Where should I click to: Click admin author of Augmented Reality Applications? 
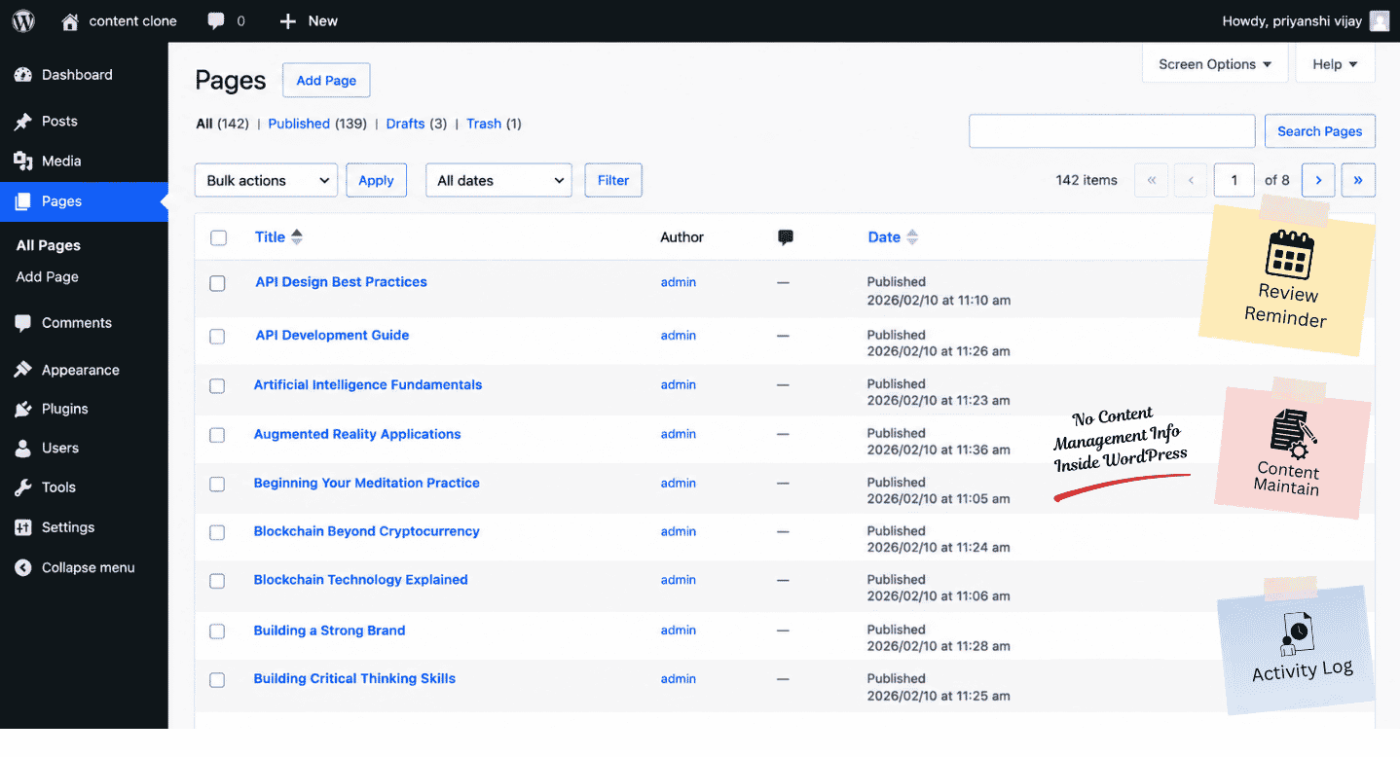(x=678, y=434)
